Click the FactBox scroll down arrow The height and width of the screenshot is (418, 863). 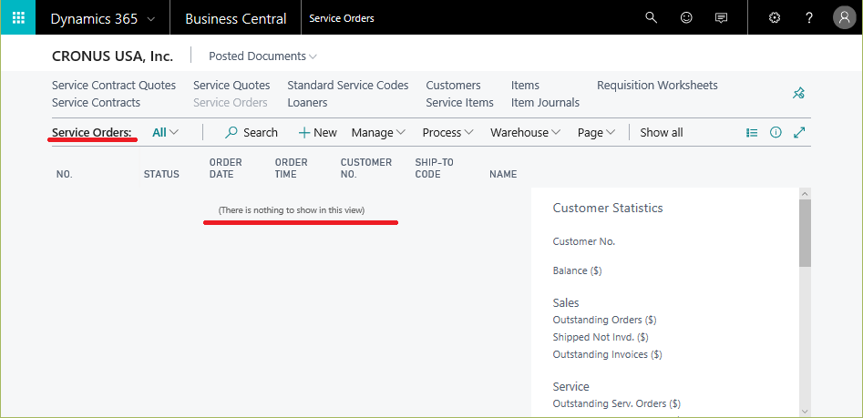(x=805, y=411)
